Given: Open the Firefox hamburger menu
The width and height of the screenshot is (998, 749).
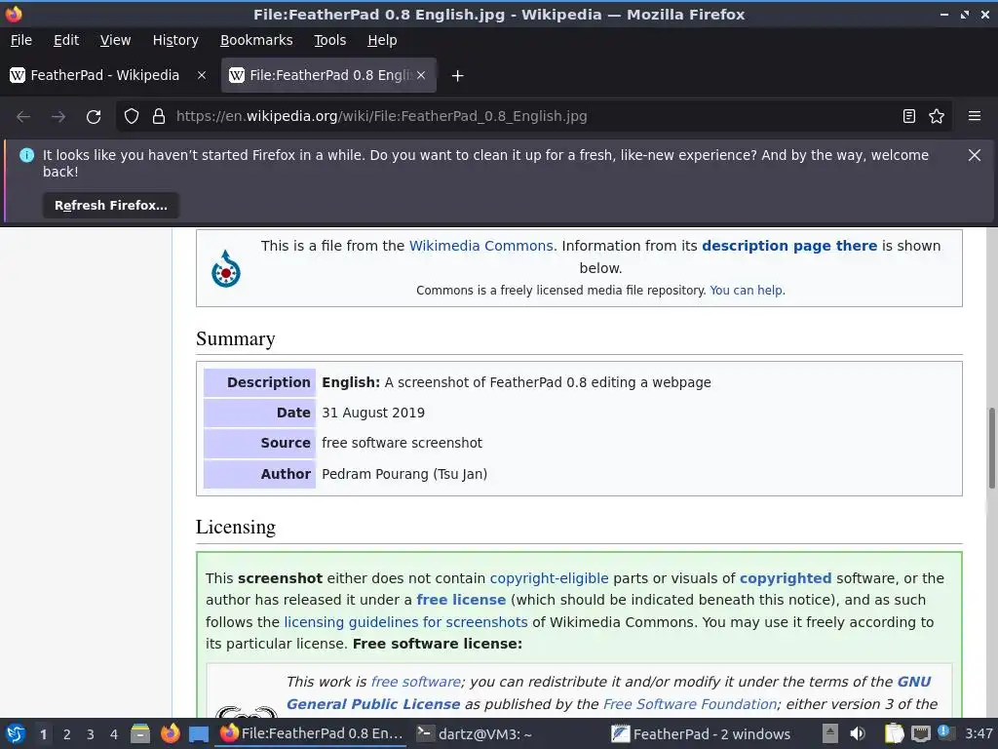Looking at the screenshot, I should point(975,117).
